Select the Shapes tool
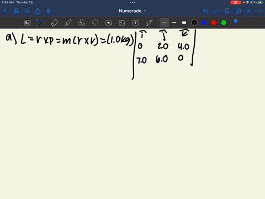Viewport: 265px width, 199px height. click(x=82, y=23)
